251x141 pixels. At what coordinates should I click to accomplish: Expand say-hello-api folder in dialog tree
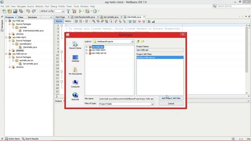point(87,47)
